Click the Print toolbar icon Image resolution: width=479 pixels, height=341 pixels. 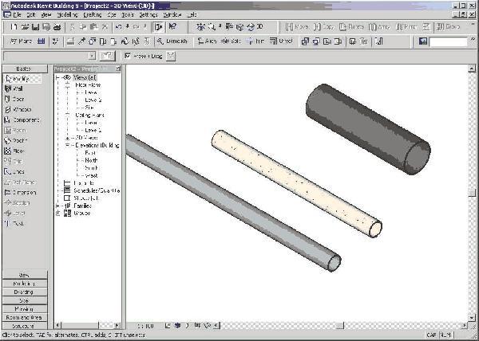(x=57, y=27)
